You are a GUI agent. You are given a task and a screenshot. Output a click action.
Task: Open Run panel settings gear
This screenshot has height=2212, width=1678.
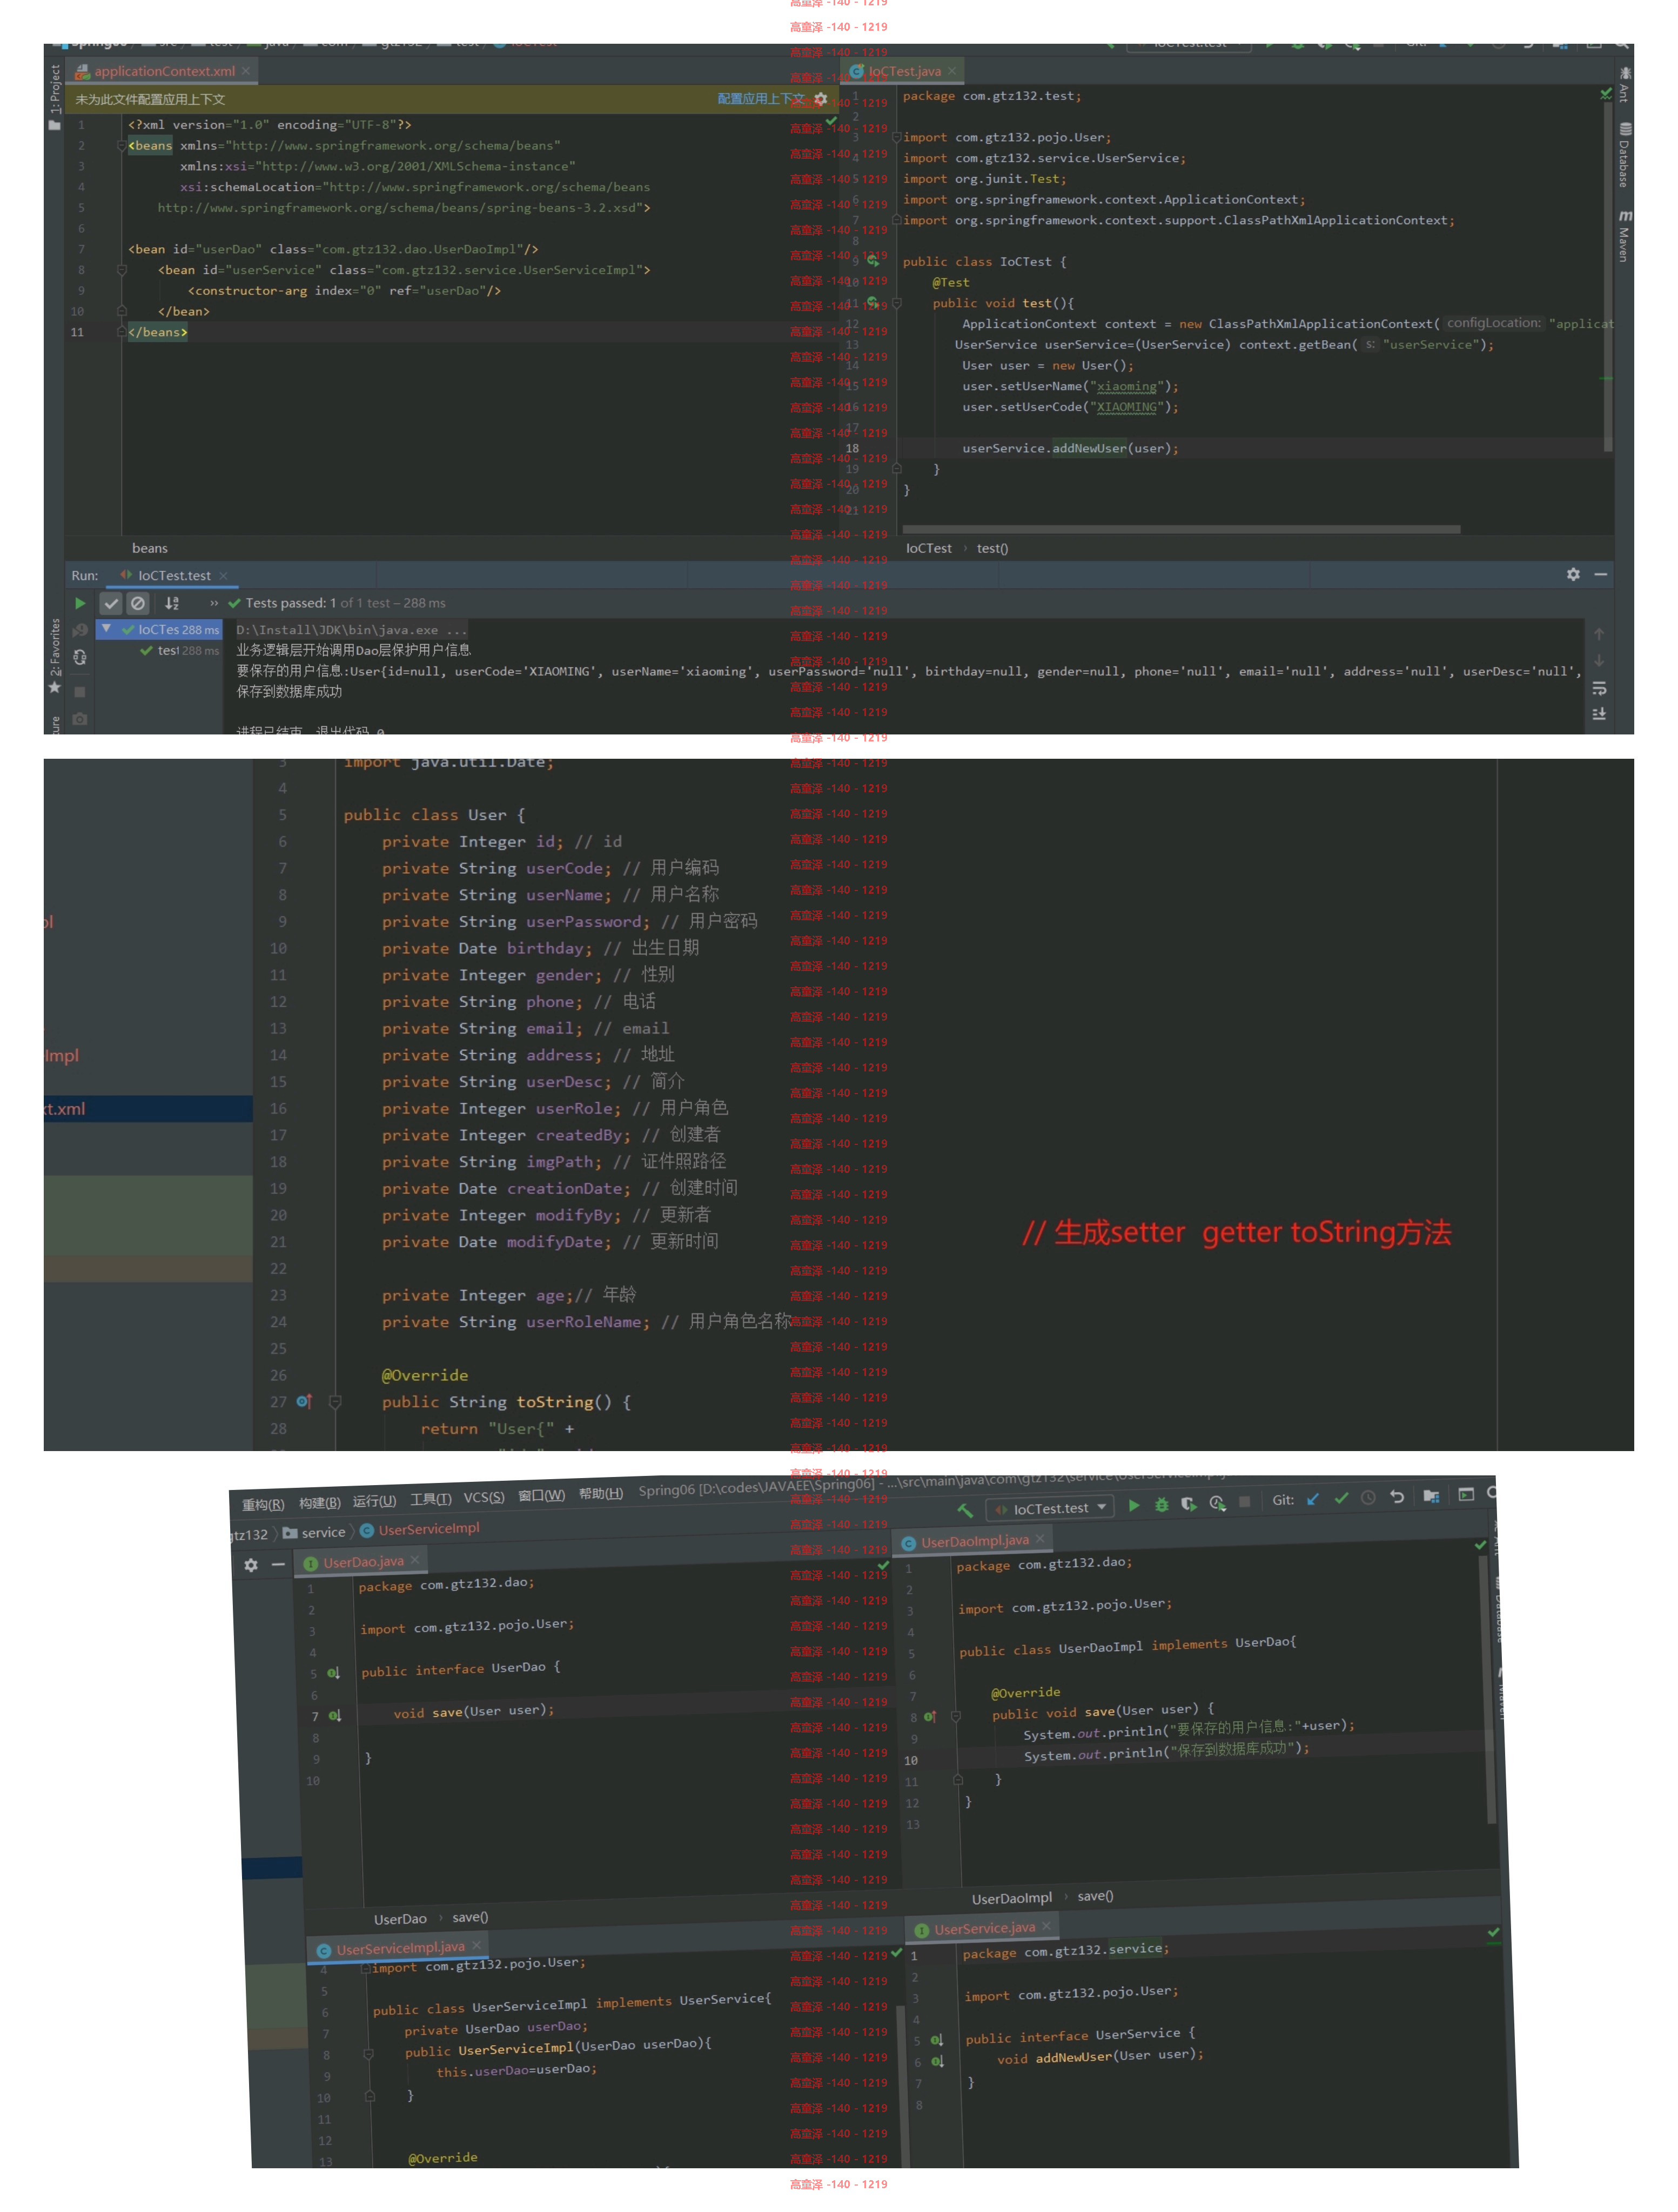point(1573,574)
